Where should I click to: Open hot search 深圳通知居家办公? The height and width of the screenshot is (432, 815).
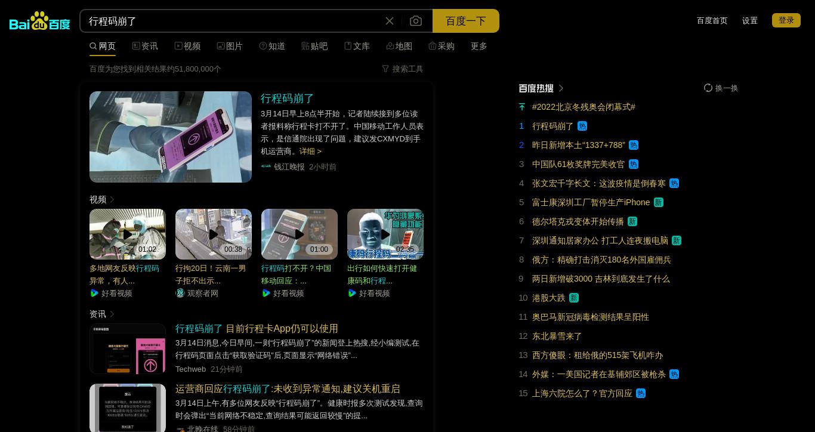600,240
